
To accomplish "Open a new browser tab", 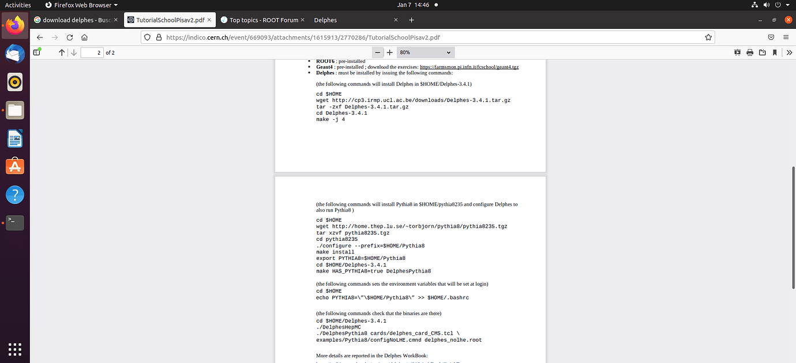I will coord(411,20).
